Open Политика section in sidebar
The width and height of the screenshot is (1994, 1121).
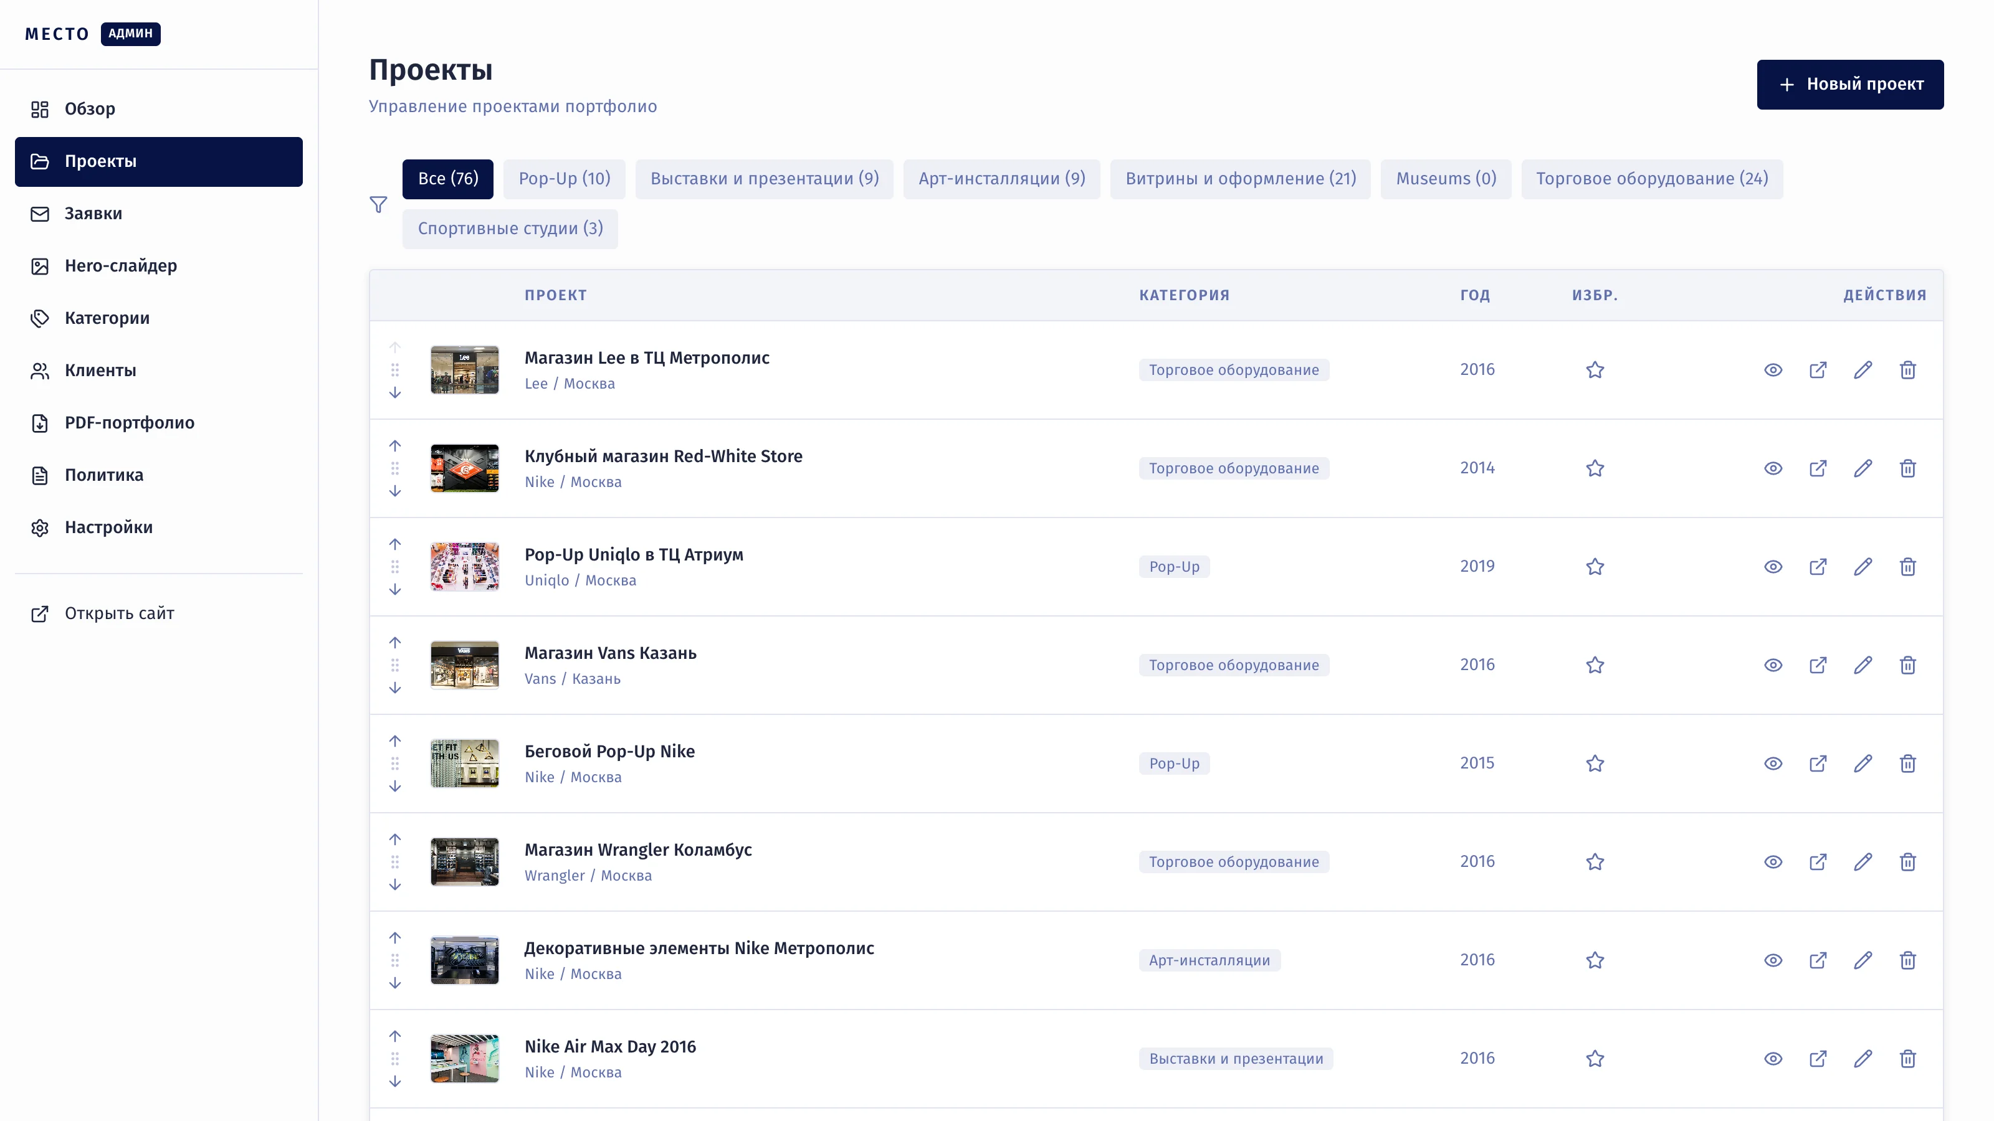[159, 475]
